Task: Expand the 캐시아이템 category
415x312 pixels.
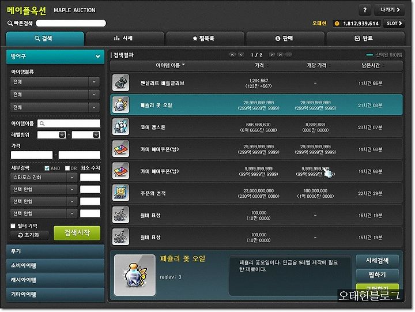Action: tap(55, 280)
